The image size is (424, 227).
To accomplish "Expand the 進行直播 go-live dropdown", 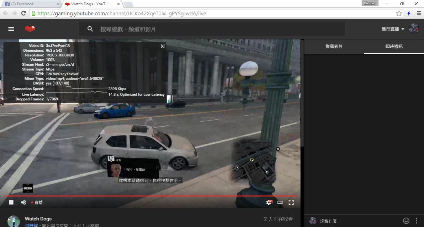I will [393, 29].
